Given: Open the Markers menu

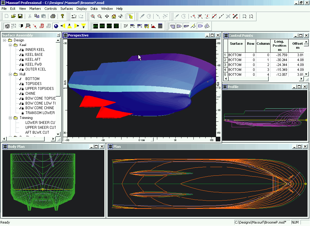Looking at the screenshot, I should 35,9.
